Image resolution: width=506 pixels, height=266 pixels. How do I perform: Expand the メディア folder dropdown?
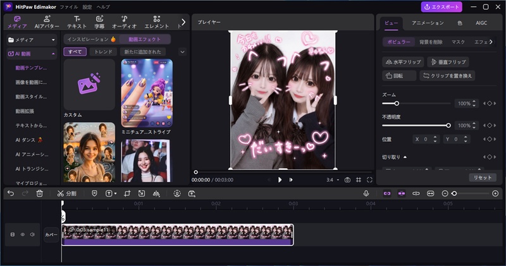[x=32, y=40]
